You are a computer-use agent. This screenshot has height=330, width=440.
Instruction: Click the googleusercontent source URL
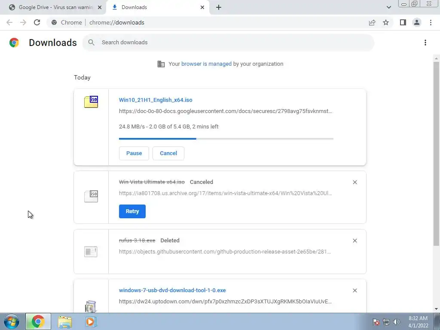[x=226, y=111]
